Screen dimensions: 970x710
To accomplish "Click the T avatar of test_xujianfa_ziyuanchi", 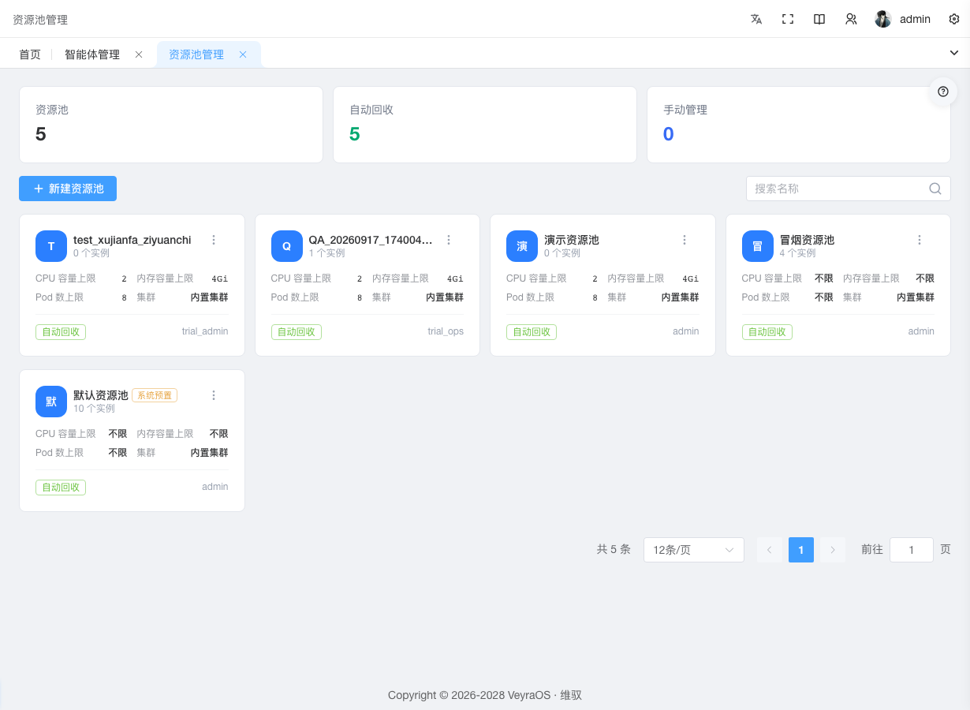I will tap(51, 246).
